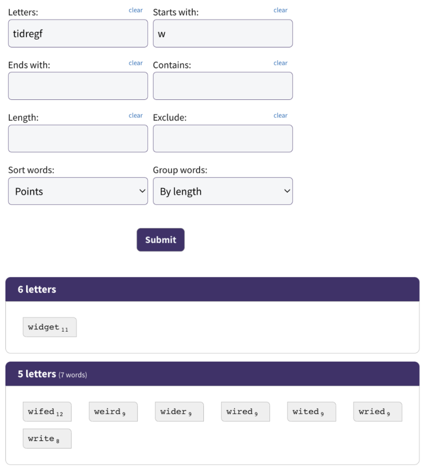Open the Sort words dropdown showing Points
The image size is (426, 471).
(78, 191)
